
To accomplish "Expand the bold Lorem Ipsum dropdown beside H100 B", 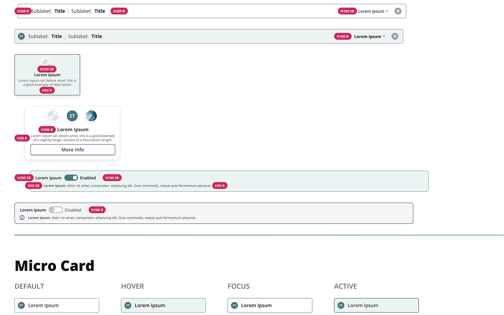I will tap(369, 37).
